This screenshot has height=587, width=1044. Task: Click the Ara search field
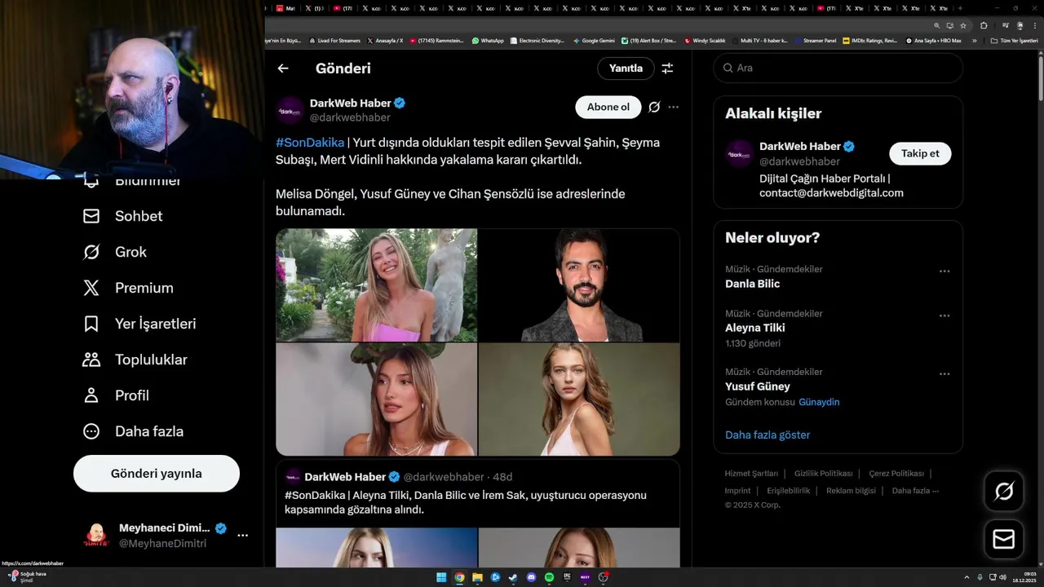pos(838,68)
